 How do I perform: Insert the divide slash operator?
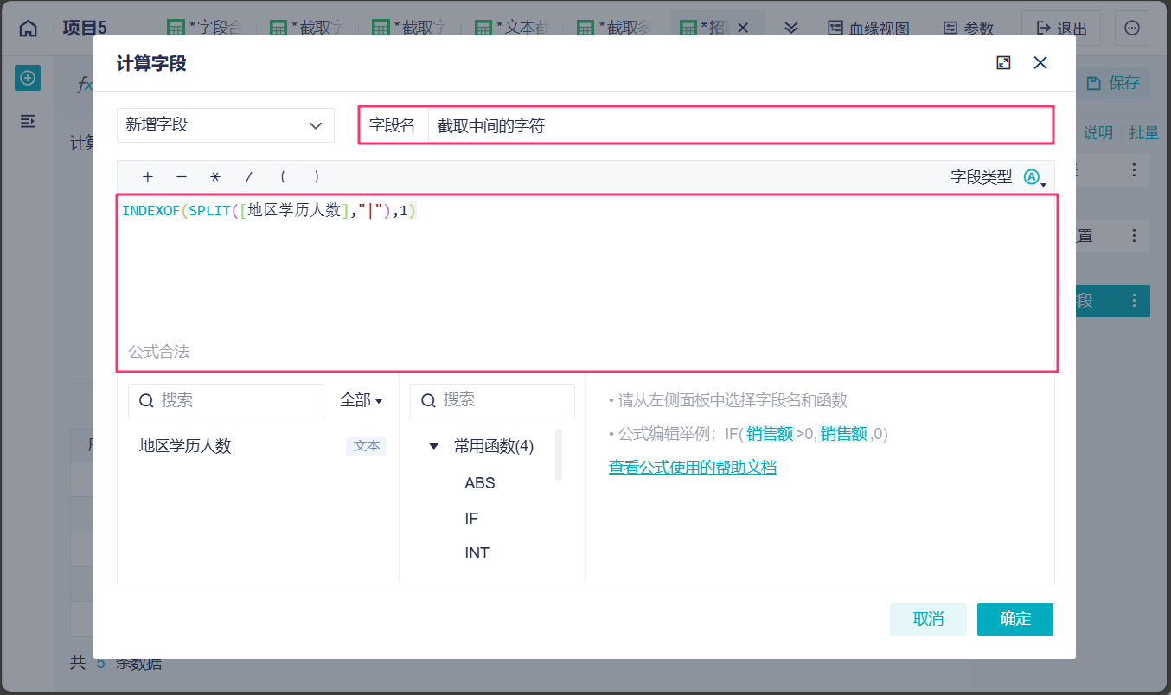249,177
